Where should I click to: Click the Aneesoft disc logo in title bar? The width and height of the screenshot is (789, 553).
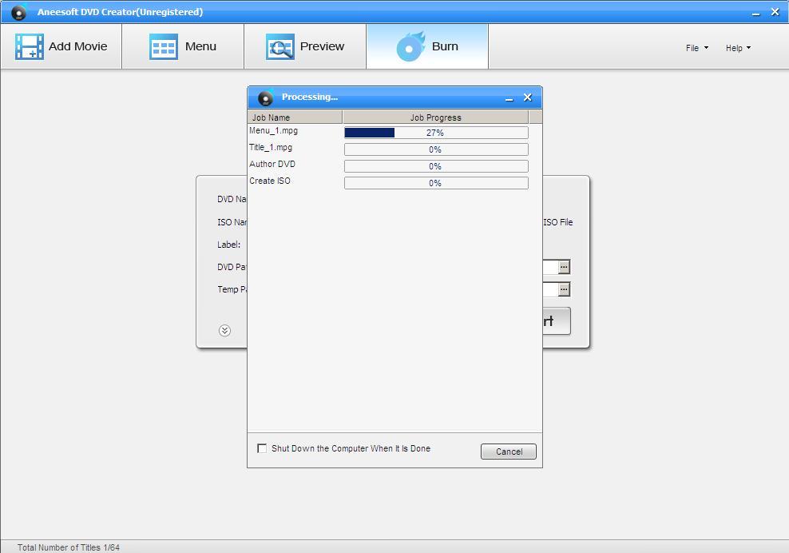point(18,12)
